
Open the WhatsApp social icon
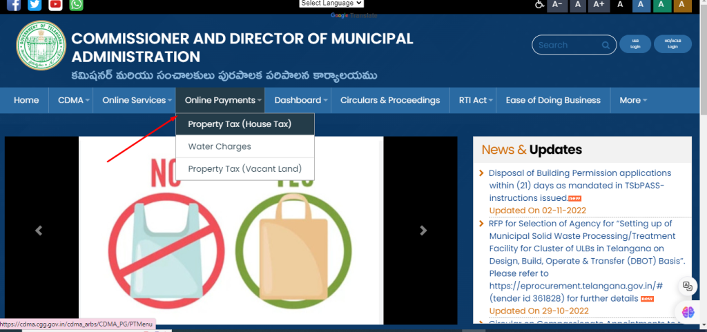[x=77, y=5]
